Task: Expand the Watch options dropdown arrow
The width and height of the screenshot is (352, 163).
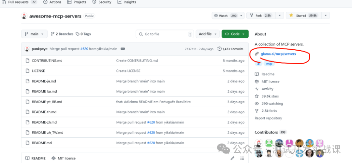Action: pos(241,16)
